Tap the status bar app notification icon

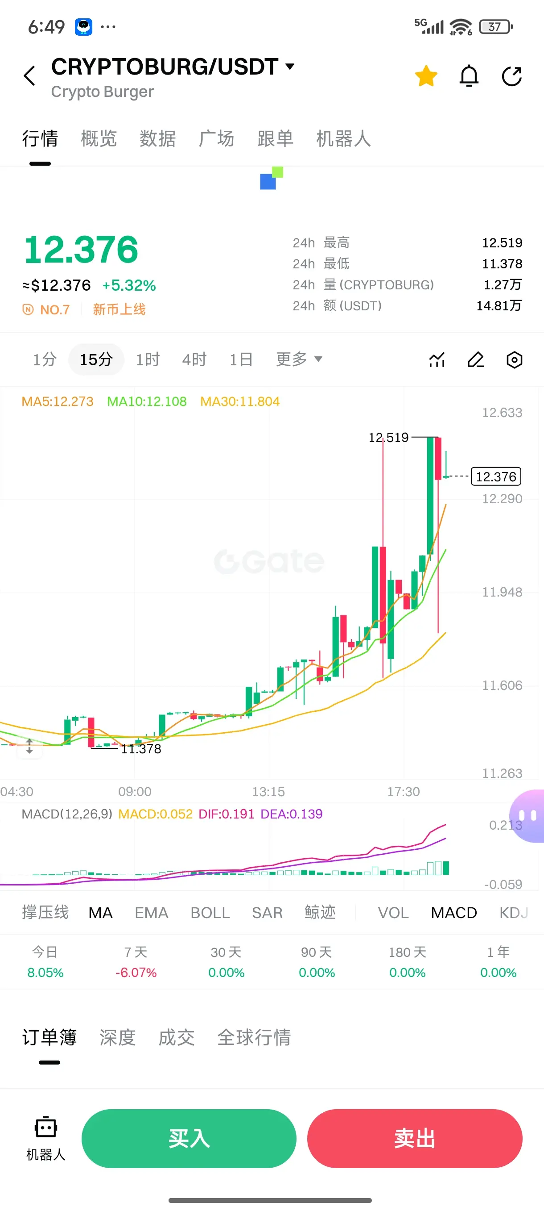coord(83,27)
